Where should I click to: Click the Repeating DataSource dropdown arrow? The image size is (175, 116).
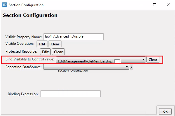click(x=127, y=67)
